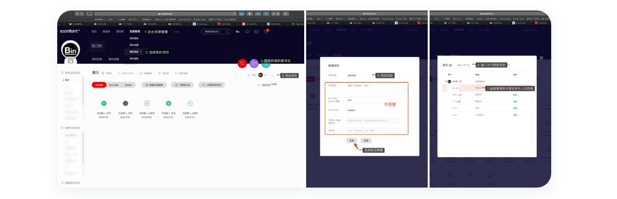Screen dimensions: 617x199
Task: Click the 批量操作 batch operation link
Action: [x=146, y=73]
